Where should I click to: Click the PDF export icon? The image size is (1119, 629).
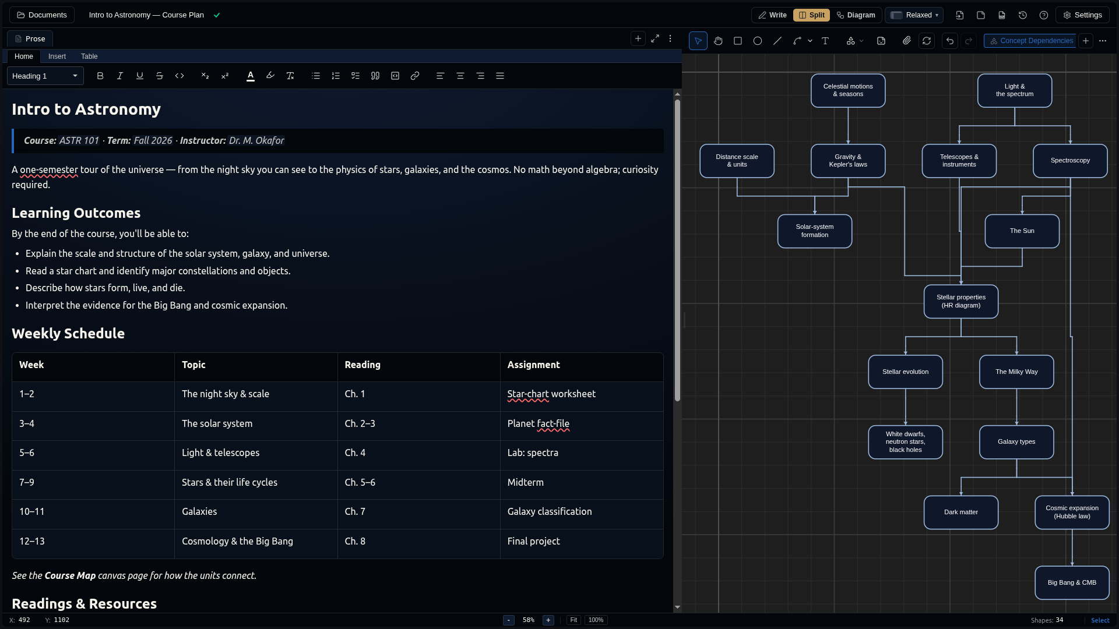(x=1002, y=15)
